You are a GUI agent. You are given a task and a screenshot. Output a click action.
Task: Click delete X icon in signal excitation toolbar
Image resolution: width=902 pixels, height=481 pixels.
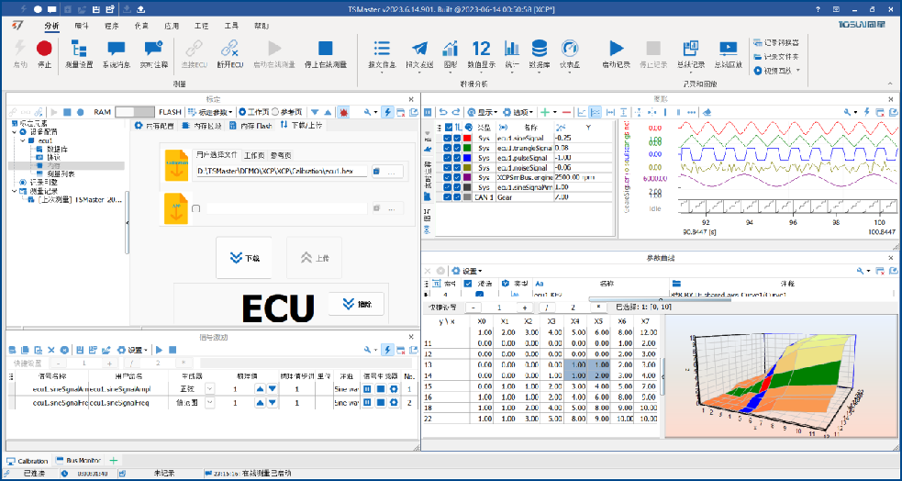coord(51,349)
